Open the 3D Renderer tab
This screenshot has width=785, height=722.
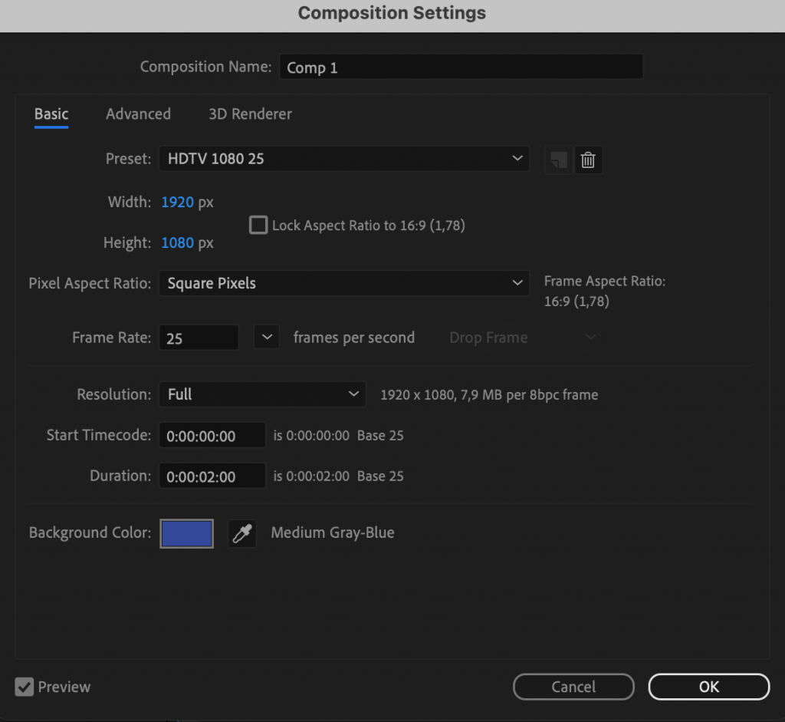[x=249, y=114]
